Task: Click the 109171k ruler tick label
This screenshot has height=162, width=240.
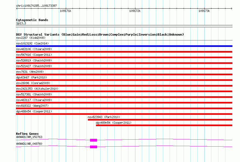Action: pyautogui.click(x=66, y=11)
